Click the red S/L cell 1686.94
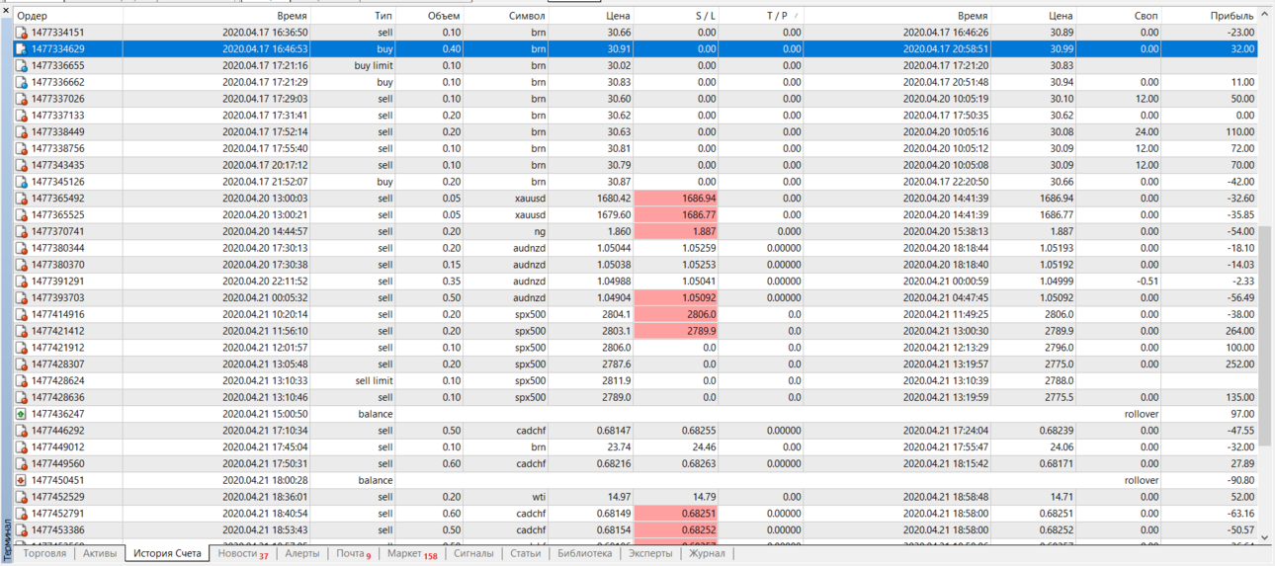The width and height of the screenshot is (1275, 566). [x=676, y=199]
